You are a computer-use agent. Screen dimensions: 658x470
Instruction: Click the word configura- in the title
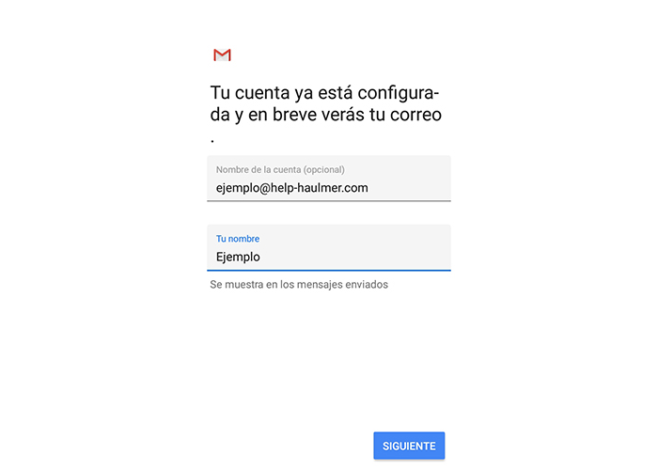pyautogui.click(x=399, y=94)
